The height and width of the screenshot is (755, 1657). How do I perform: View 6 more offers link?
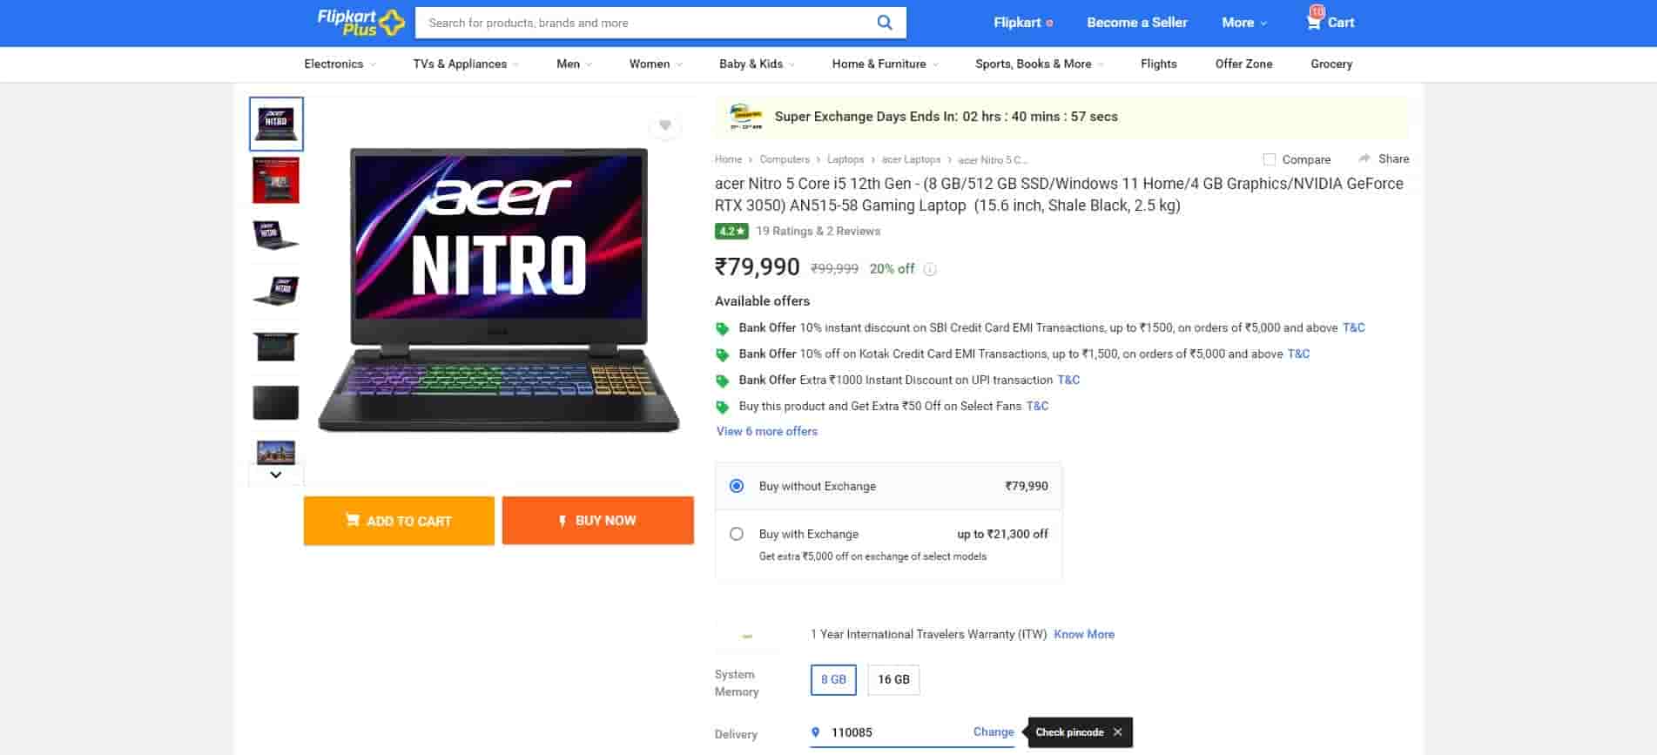tap(766, 431)
